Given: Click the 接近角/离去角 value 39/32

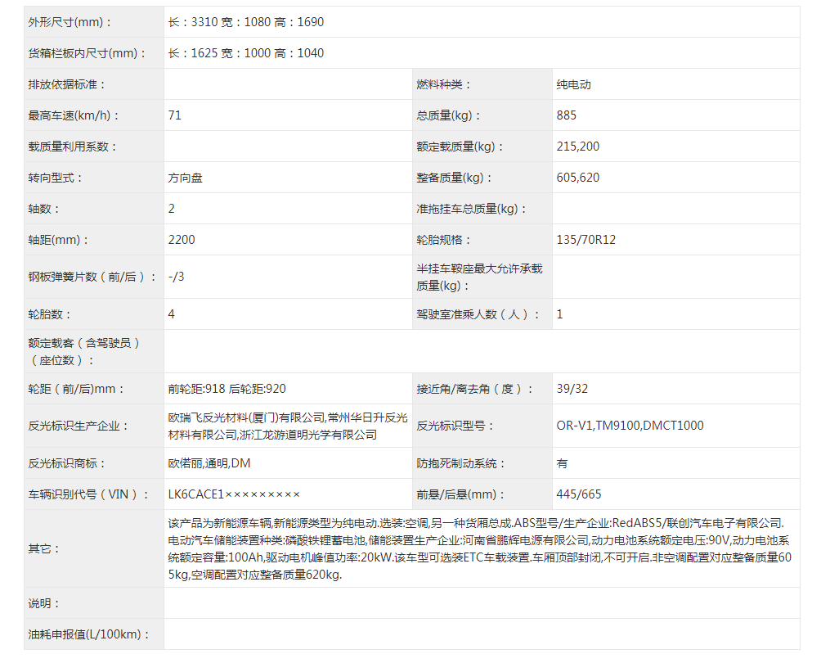Looking at the screenshot, I should pos(572,389).
